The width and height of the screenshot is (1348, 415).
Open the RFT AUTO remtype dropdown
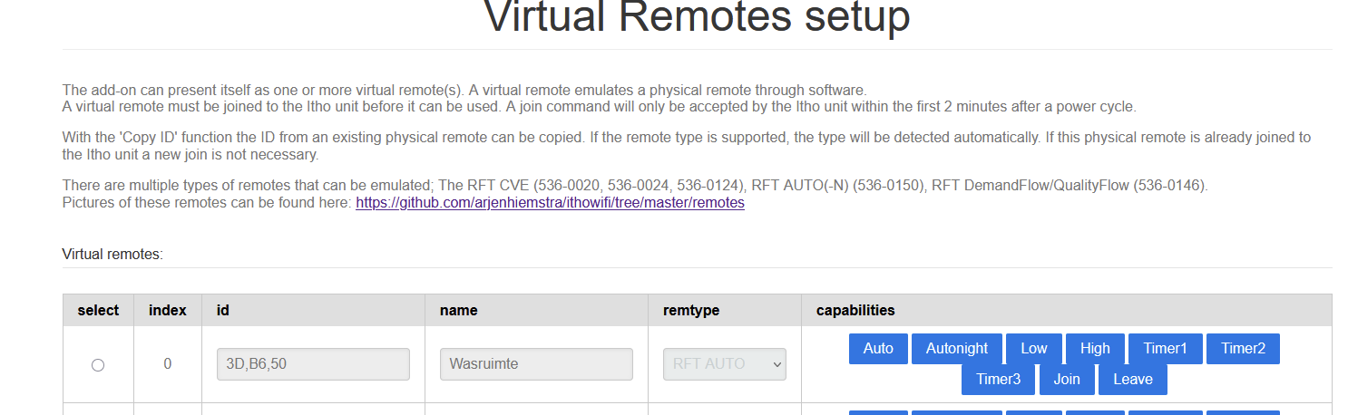[725, 364]
